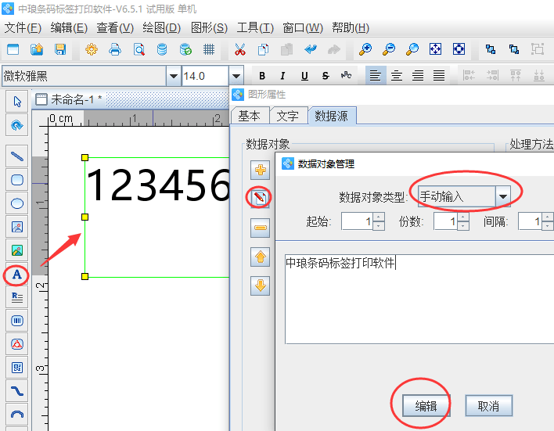Open the data object type dropdown
Screen dimensions: 554x431
pyautogui.click(x=503, y=196)
